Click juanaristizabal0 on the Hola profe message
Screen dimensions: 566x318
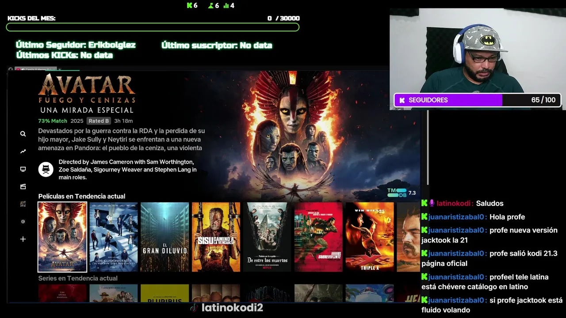458,217
